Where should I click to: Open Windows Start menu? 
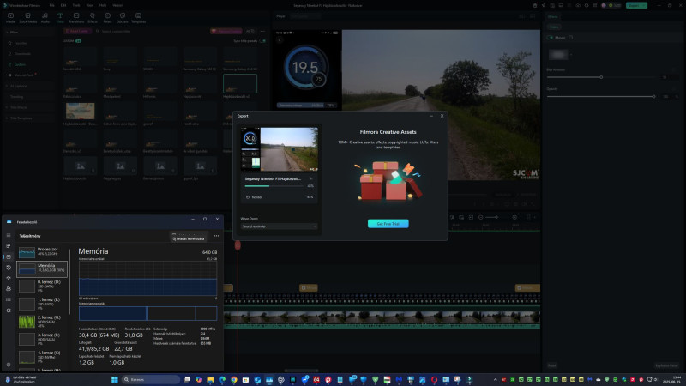coord(115,379)
